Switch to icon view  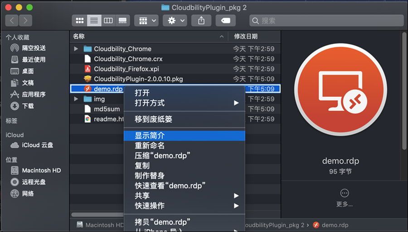click(x=79, y=20)
